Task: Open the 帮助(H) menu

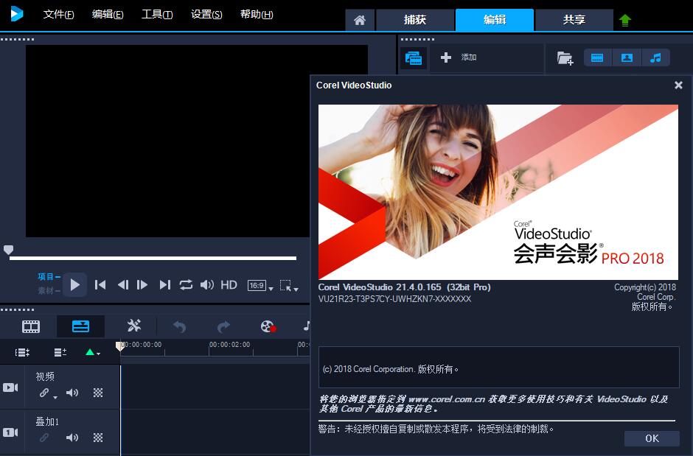Action: (257, 15)
